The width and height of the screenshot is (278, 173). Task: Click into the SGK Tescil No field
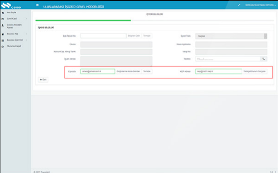103,36
